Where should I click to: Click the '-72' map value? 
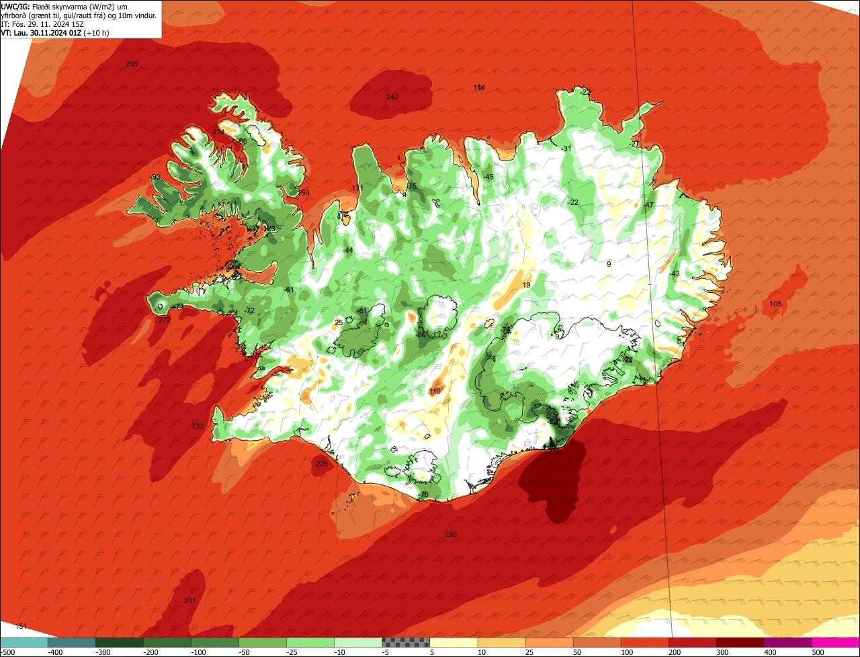click(249, 310)
